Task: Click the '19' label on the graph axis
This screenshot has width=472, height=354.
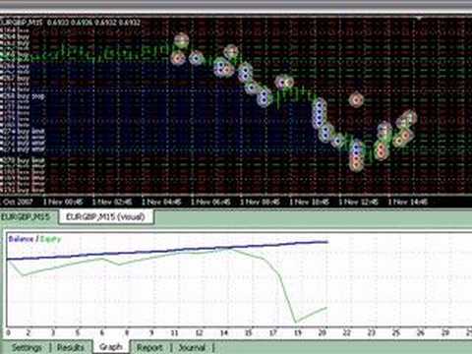Action: [297, 333]
